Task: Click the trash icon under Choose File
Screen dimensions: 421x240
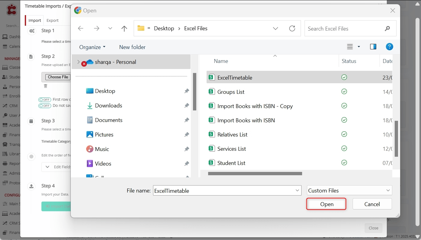Action: click(x=45, y=86)
